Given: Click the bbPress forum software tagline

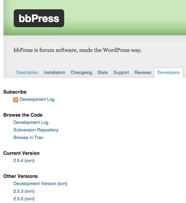Looking at the screenshot, I should pyautogui.click(x=78, y=50).
